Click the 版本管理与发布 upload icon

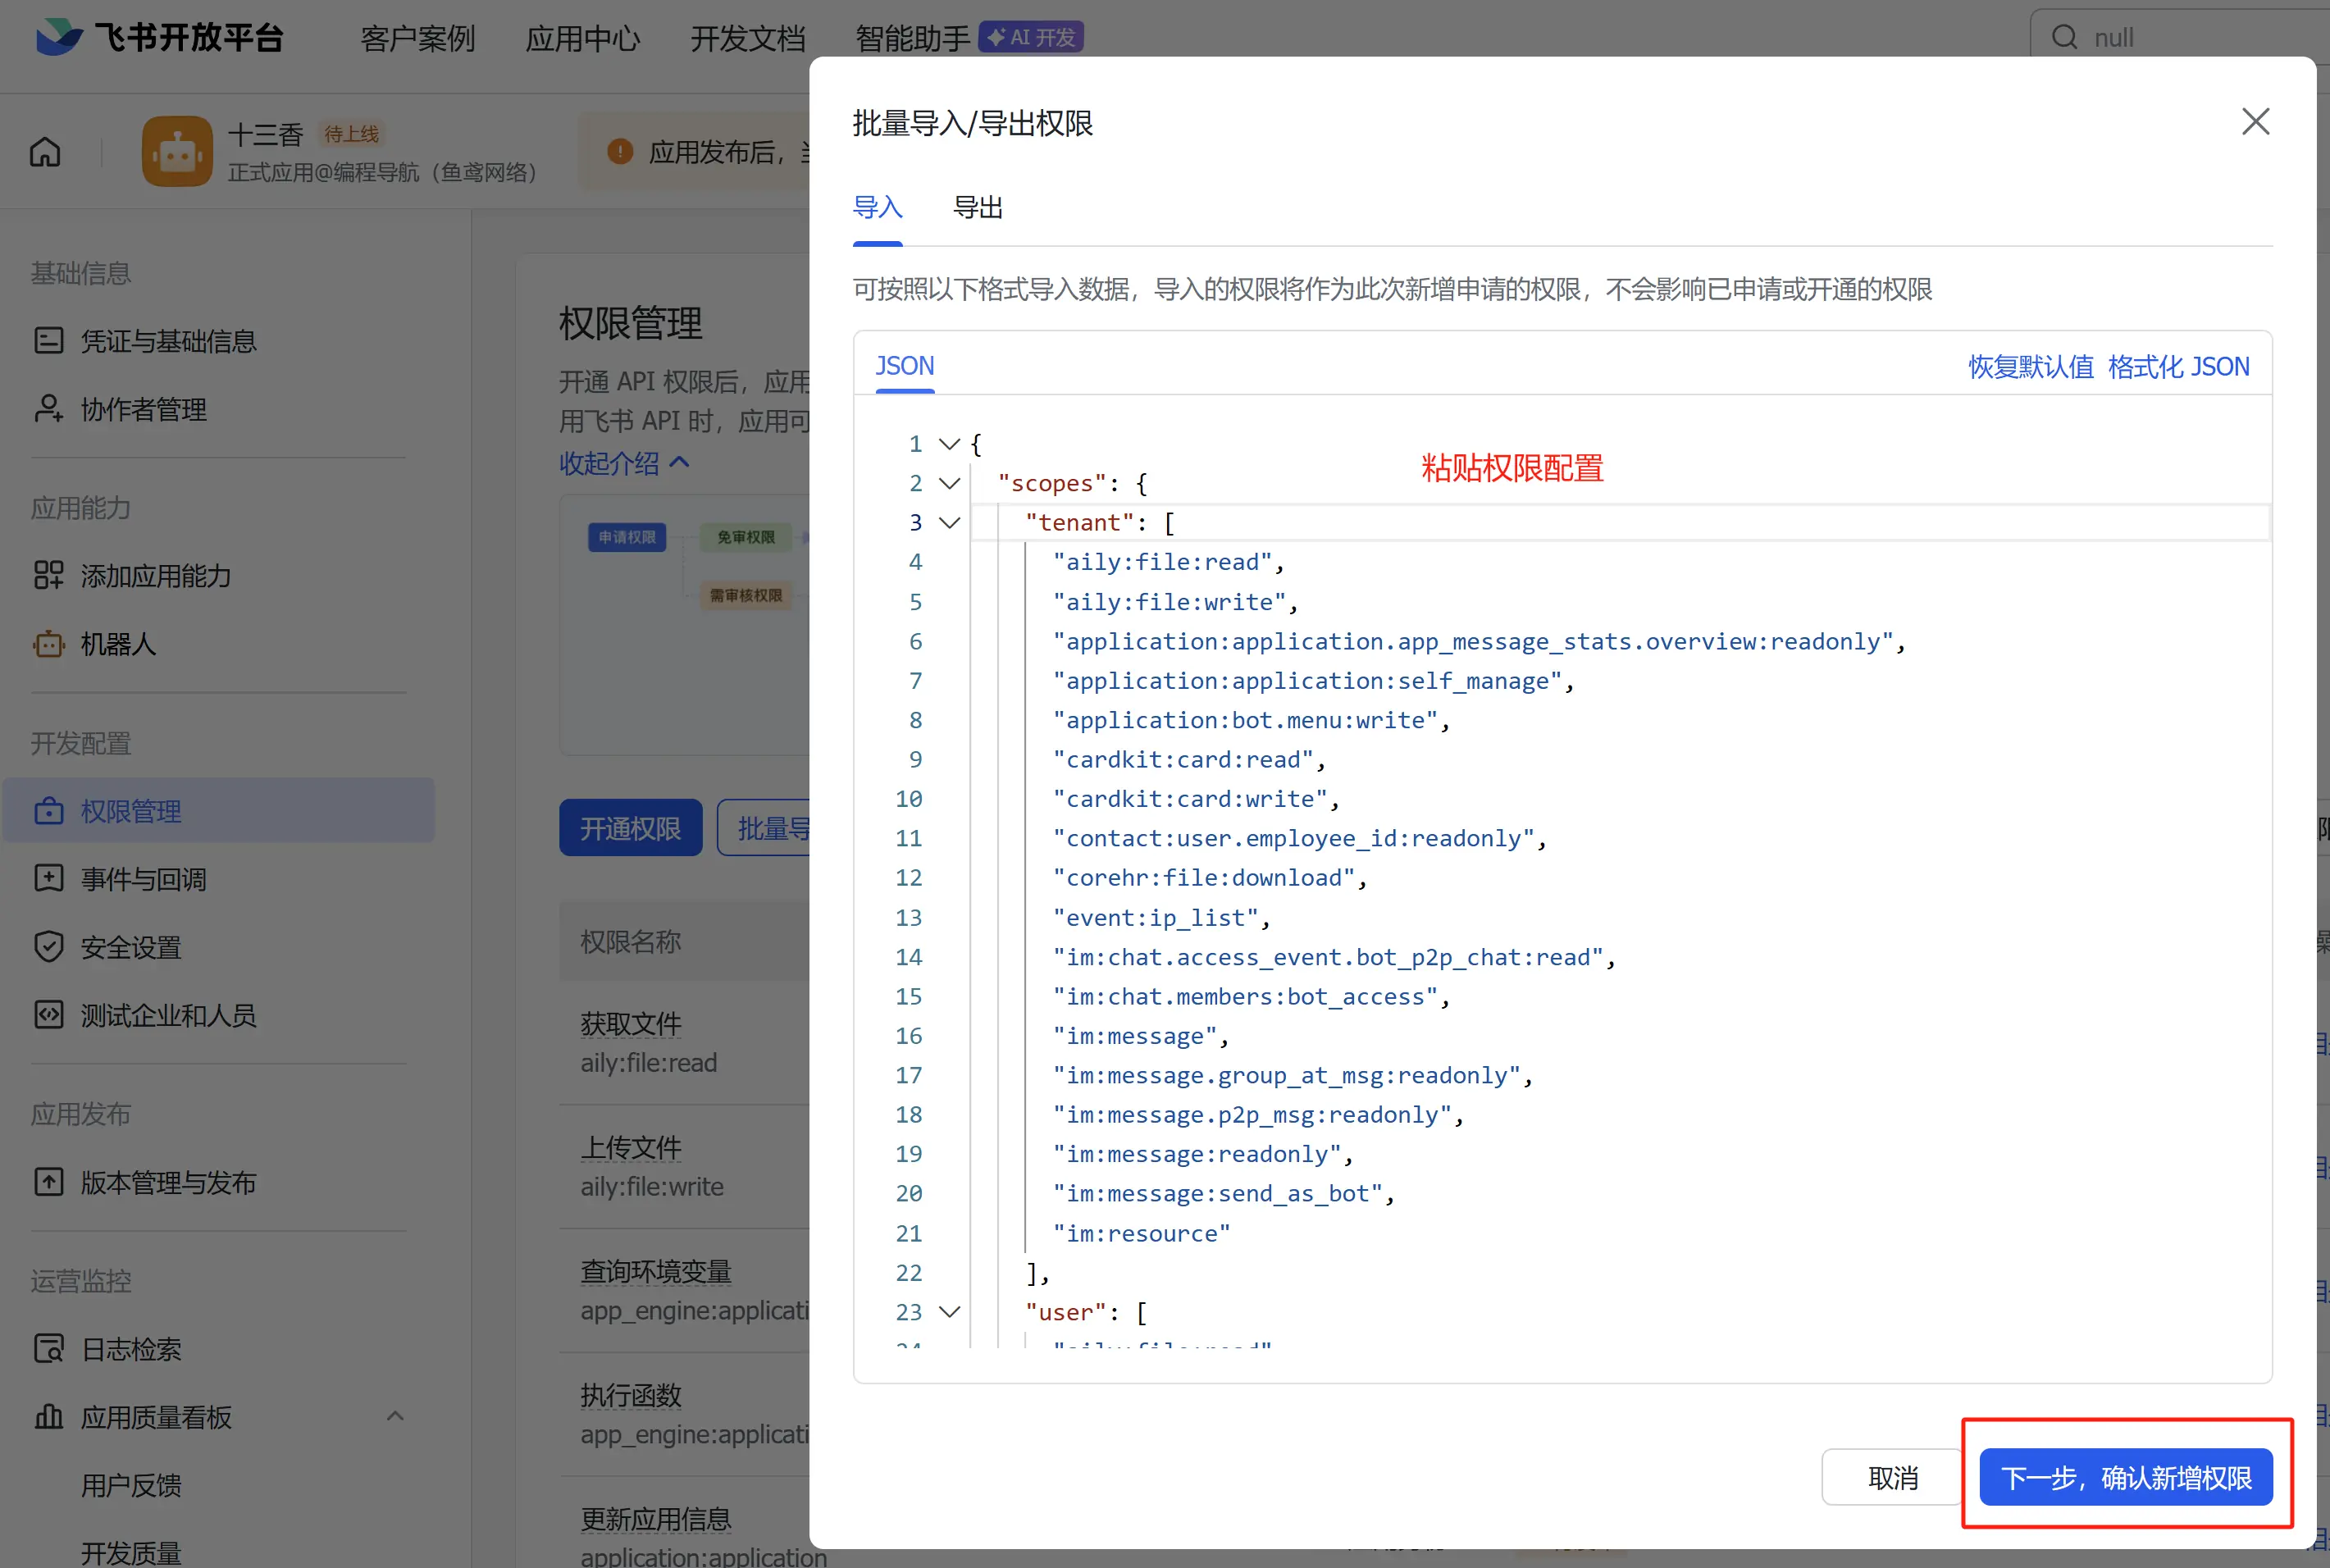(x=48, y=1182)
